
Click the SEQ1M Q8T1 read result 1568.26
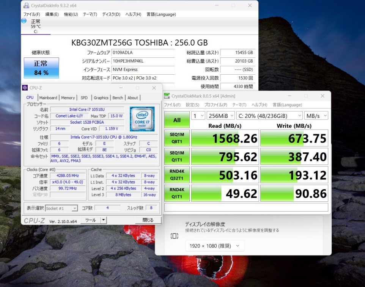[225, 138]
